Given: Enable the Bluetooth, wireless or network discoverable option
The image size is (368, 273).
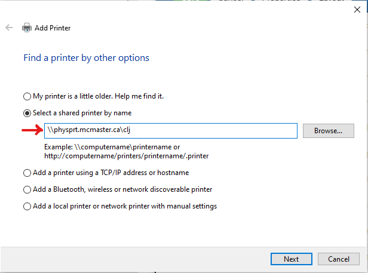Looking at the screenshot, I should coord(26,189).
